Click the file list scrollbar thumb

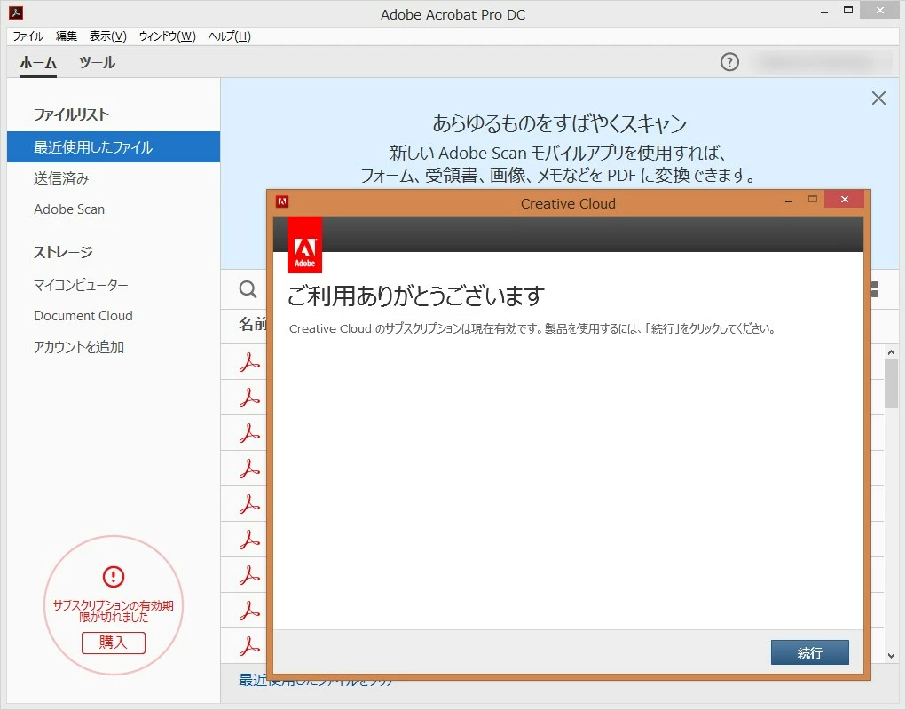point(891,383)
